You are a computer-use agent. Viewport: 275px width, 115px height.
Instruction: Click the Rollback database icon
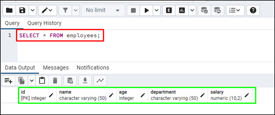click(x=217, y=10)
